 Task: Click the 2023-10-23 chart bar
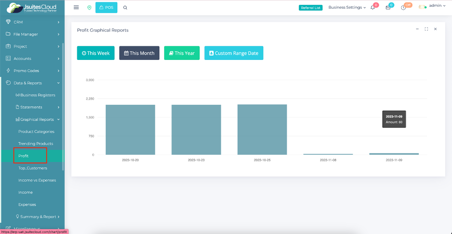point(196,130)
